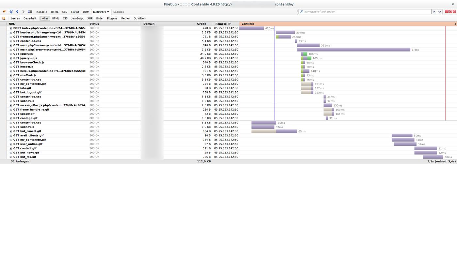
Task: Click the 1.88s main.php timeline bar
Action: pyautogui.click(x=353, y=50)
